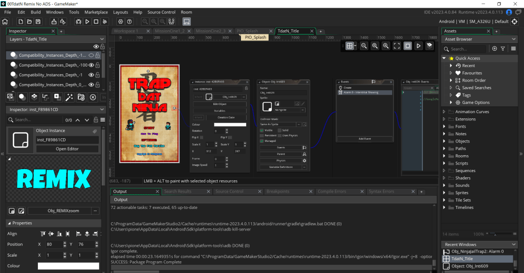Click the Run game play button in toolbar
Viewport: 524px width, 273px height.
click(x=88, y=22)
